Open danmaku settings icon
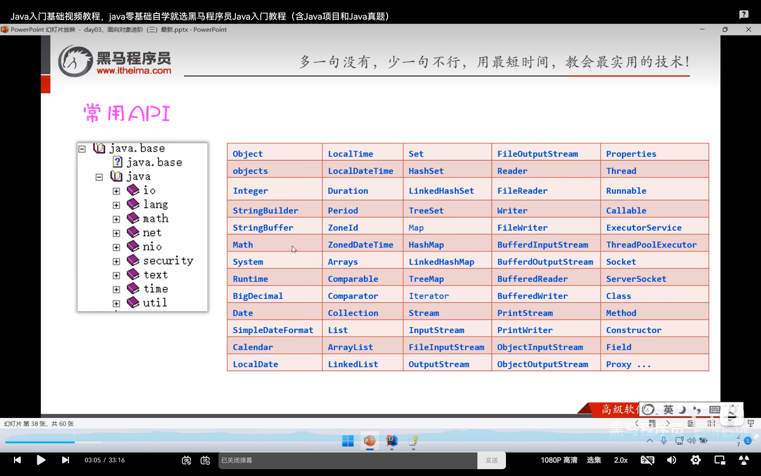The height and width of the screenshot is (476, 761). pos(205,460)
